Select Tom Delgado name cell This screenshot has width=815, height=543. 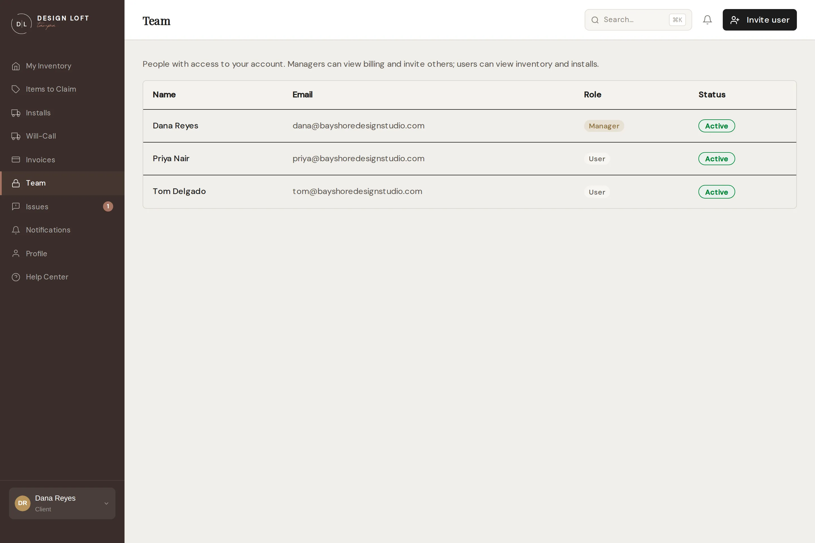[x=179, y=191]
